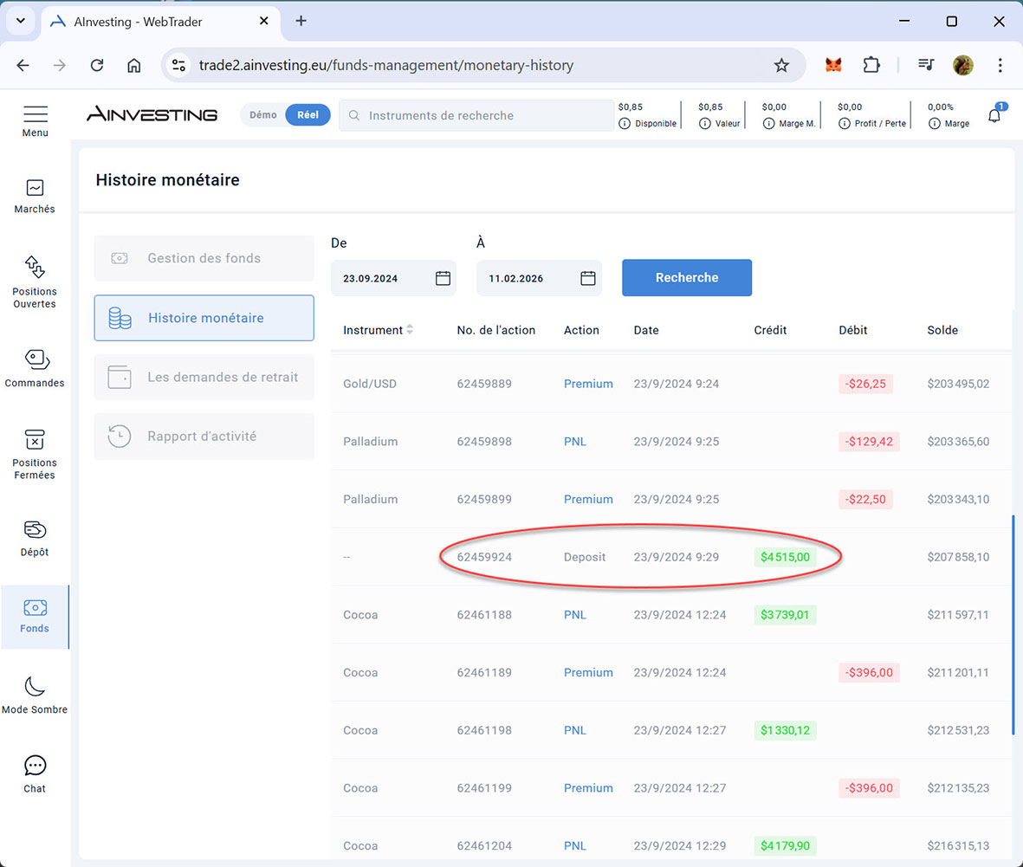The width and height of the screenshot is (1023, 867).
Task: Select the Réel account toggle
Action: pos(308,115)
